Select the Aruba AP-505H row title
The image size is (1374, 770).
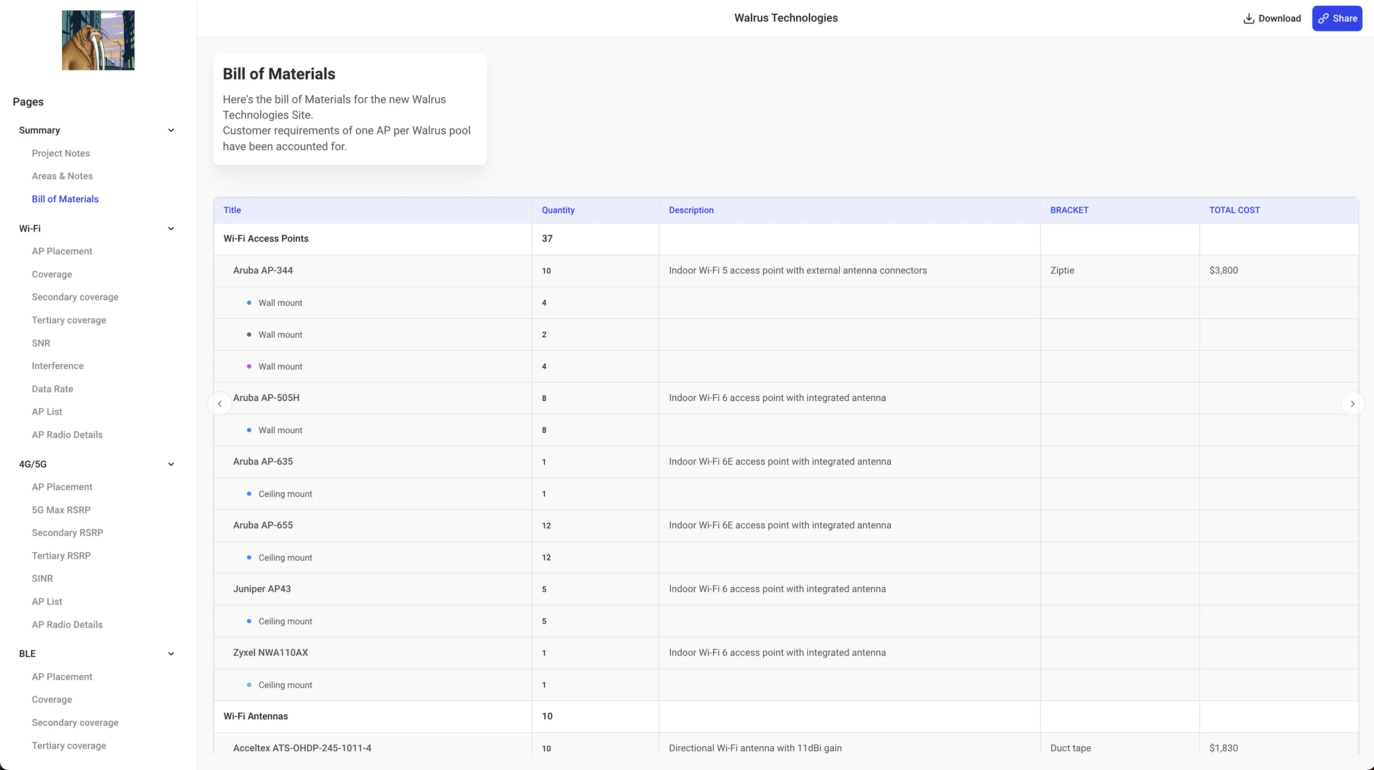pos(266,398)
